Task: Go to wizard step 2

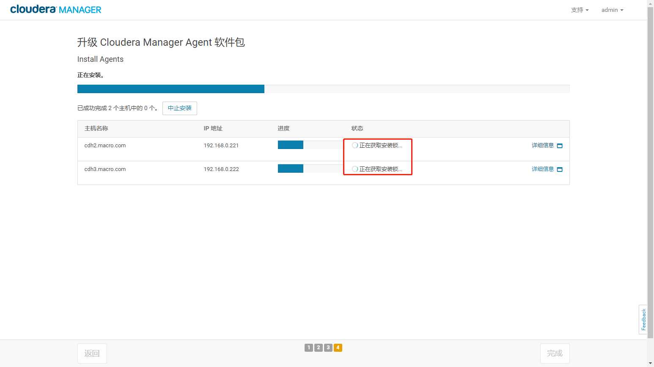Action: [319, 348]
